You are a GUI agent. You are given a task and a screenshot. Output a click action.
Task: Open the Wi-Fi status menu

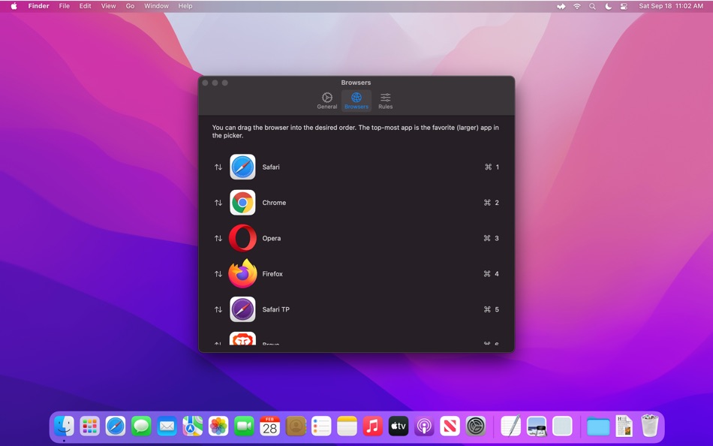pyautogui.click(x=577, y=6)
